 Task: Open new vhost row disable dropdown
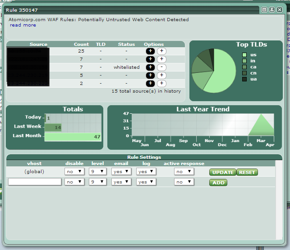pos(74,182)
